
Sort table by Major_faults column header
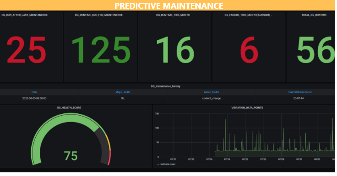pos(123,92)
